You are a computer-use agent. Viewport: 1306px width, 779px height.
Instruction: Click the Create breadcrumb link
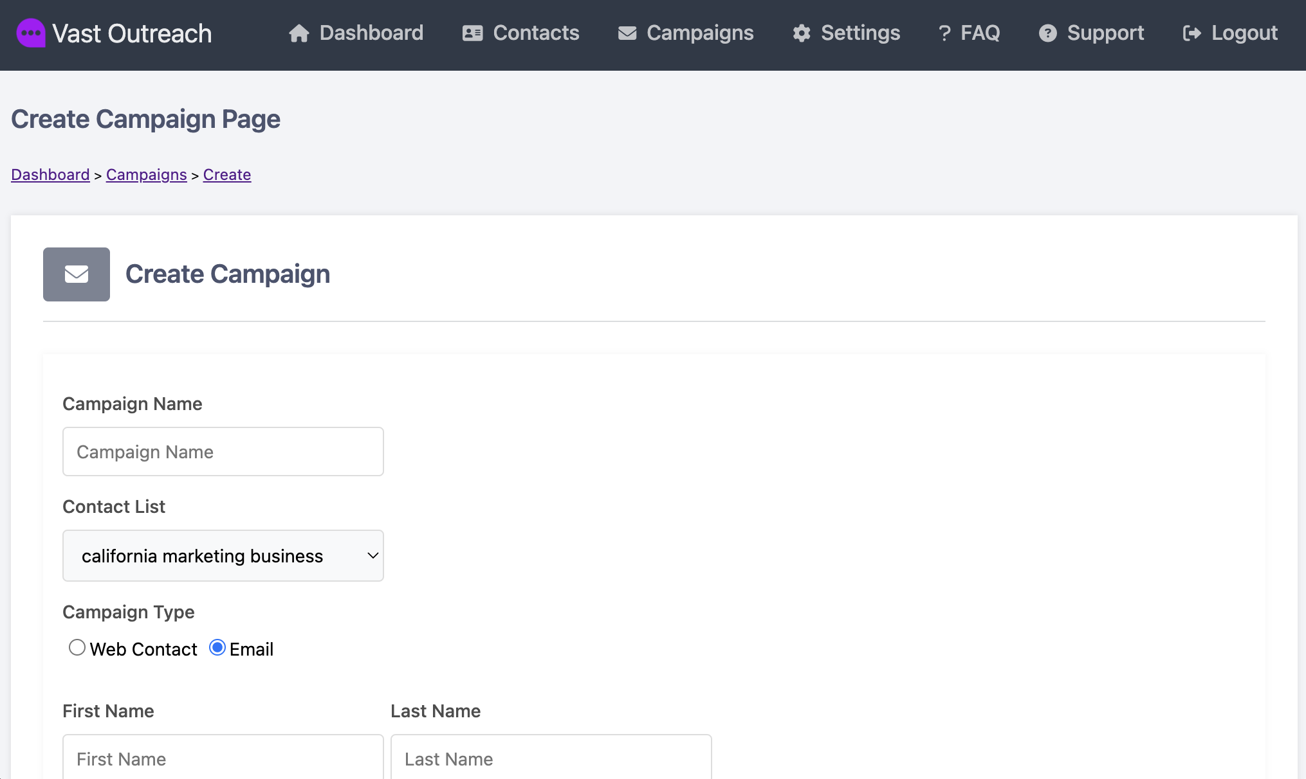227,175
